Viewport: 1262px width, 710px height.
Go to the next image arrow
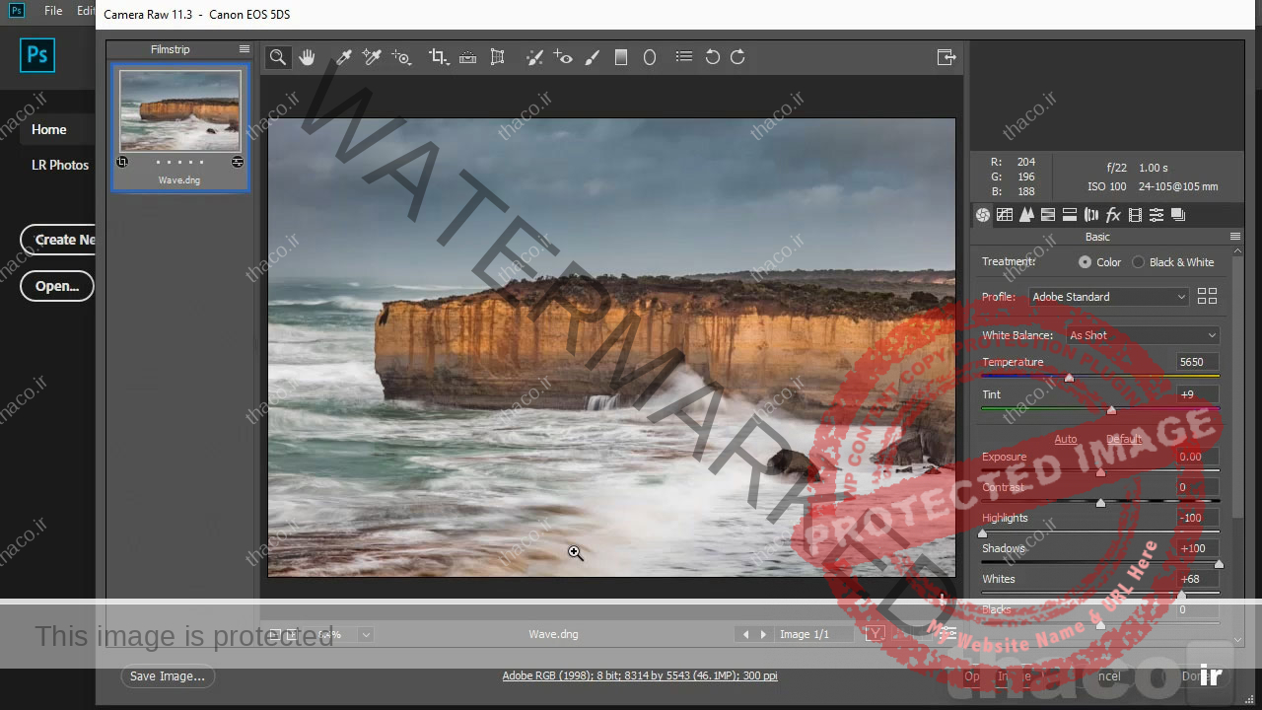[x=764, y=634]
